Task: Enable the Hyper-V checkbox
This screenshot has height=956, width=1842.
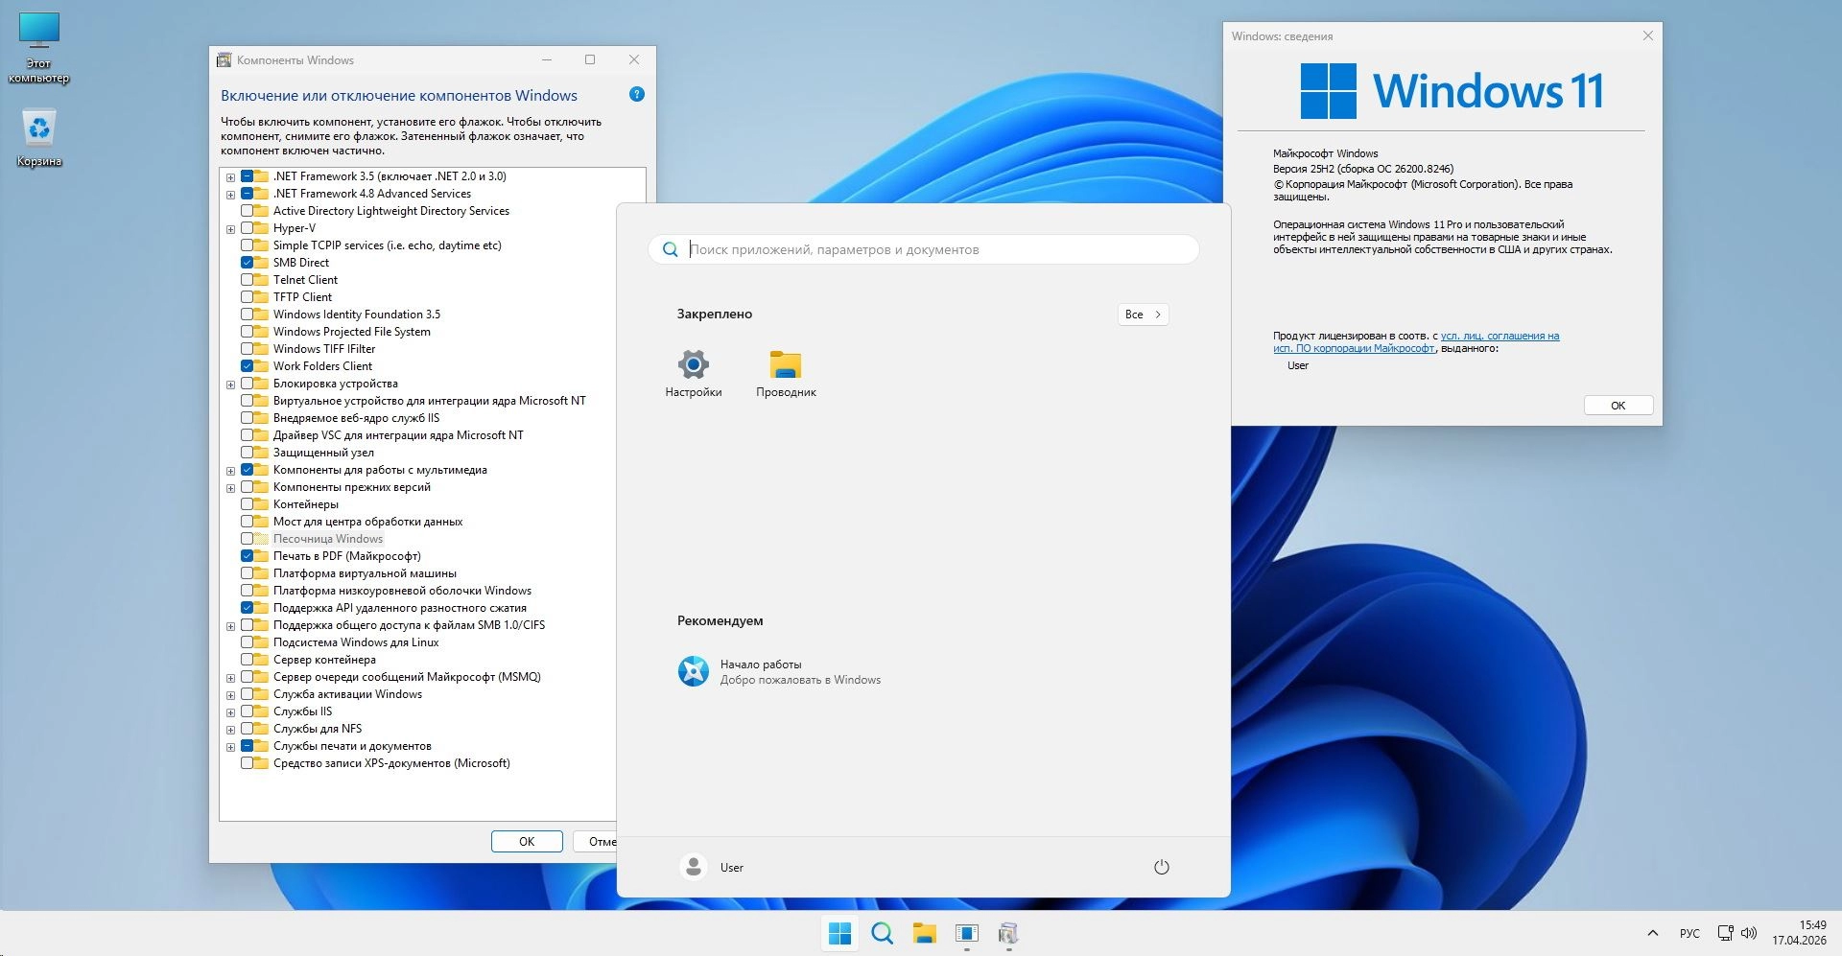Action: tap(248, 228)
